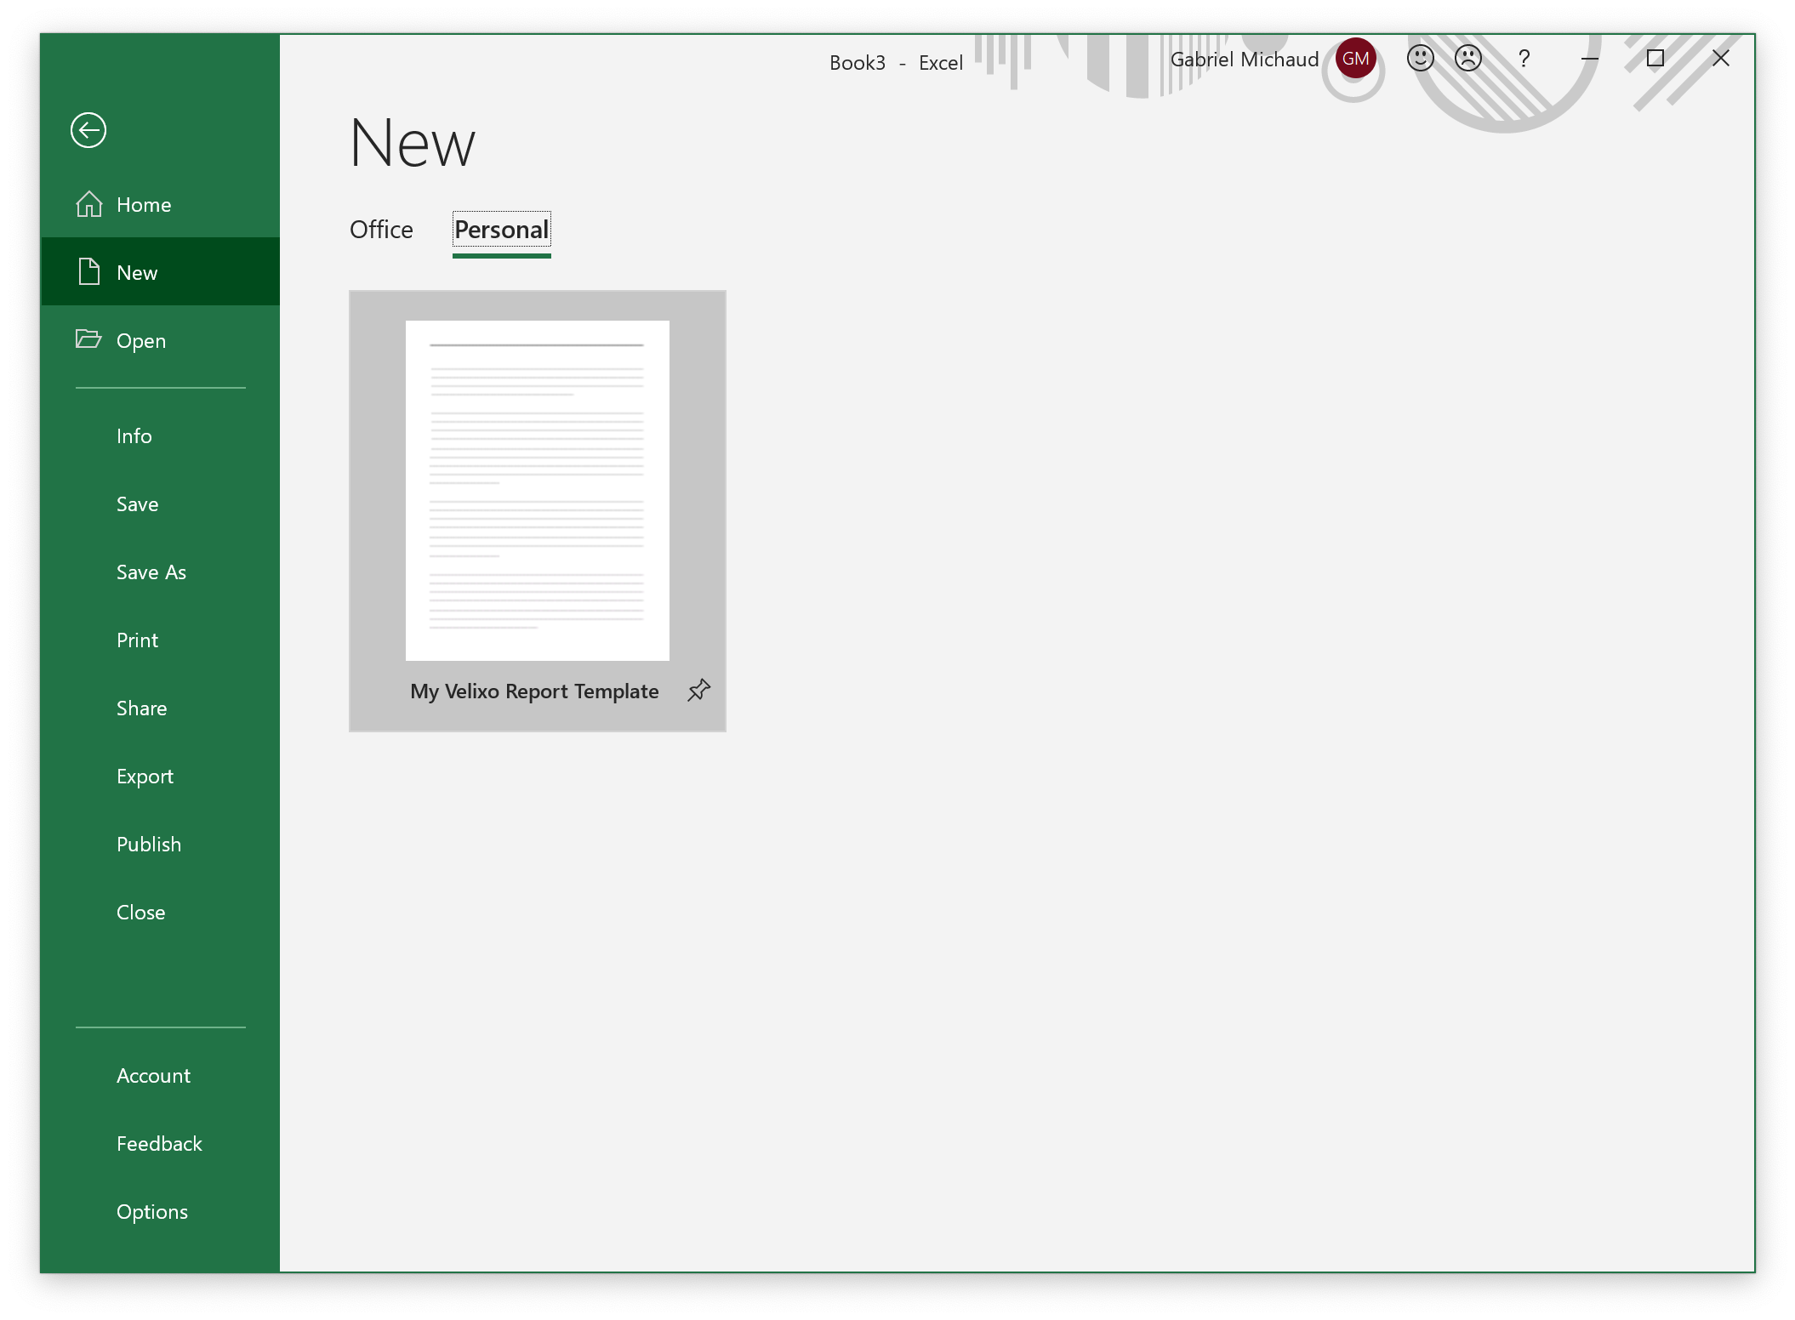Open the Share option
This screenshot has width=1795, height=1320.
[160, 708]
